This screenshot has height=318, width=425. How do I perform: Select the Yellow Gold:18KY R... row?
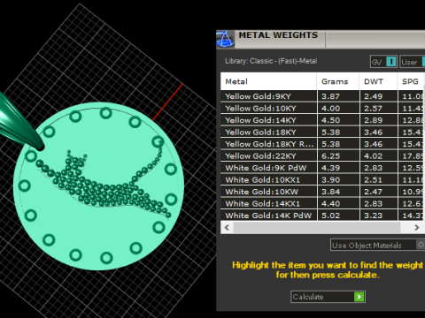(322, 144)
